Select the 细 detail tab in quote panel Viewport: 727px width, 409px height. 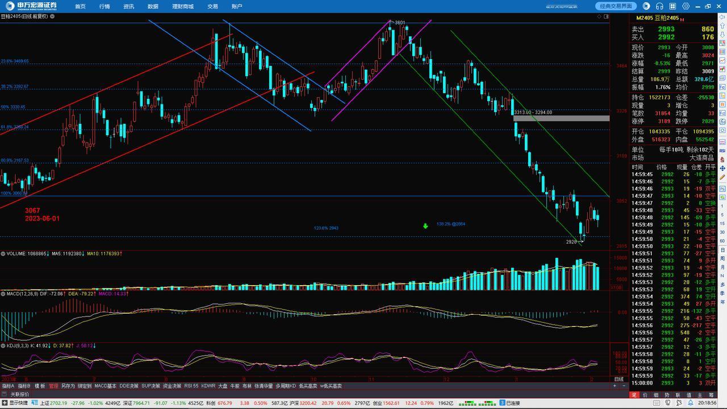(x=656, y=395)
